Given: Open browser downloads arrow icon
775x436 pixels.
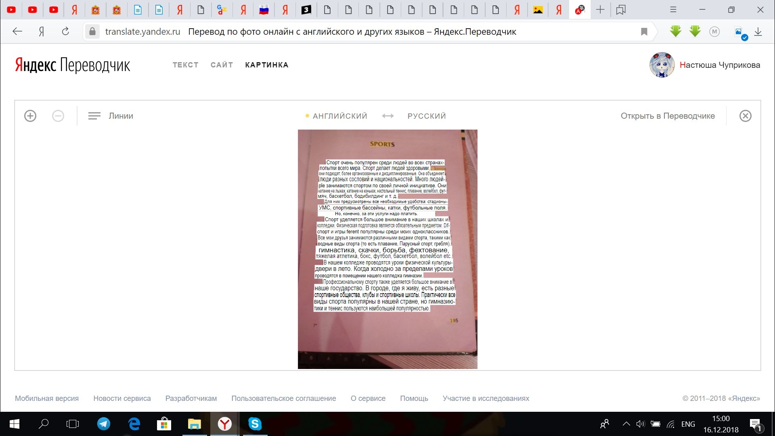Looking at the screenshot, I should coord(758,31).
